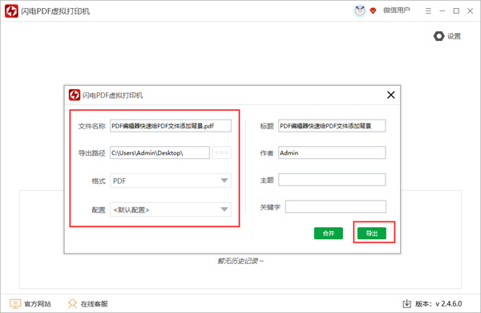
Task: Close the main application window
Action: tap(470, 11)
